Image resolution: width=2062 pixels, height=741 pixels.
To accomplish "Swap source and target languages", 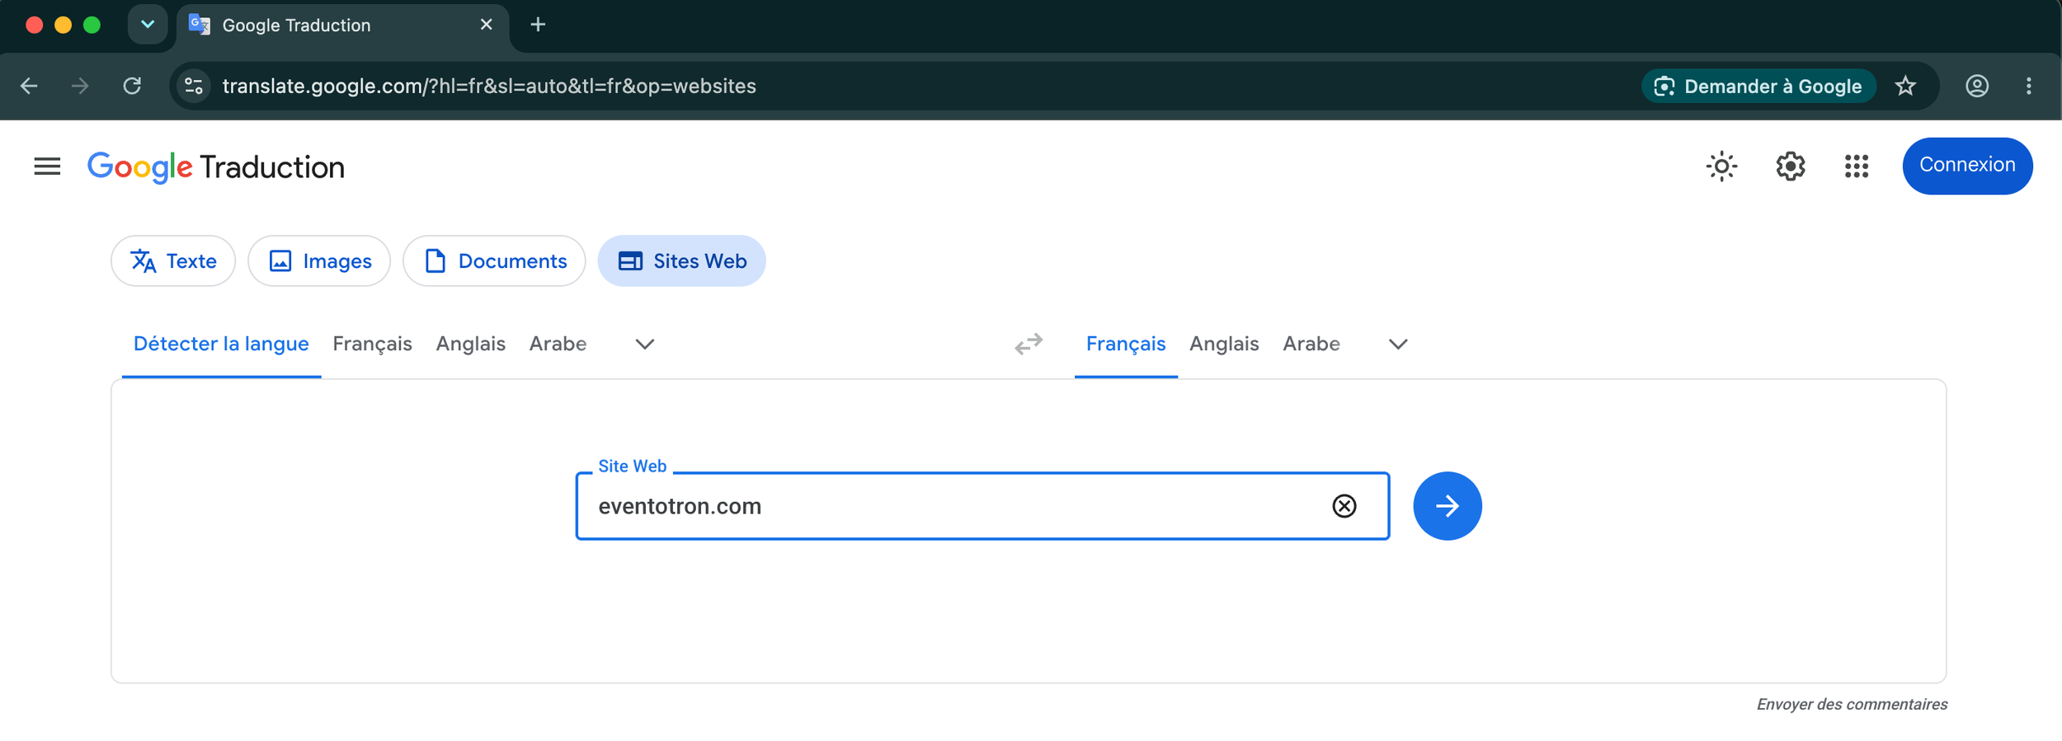I will click(x=1029, y=344).
